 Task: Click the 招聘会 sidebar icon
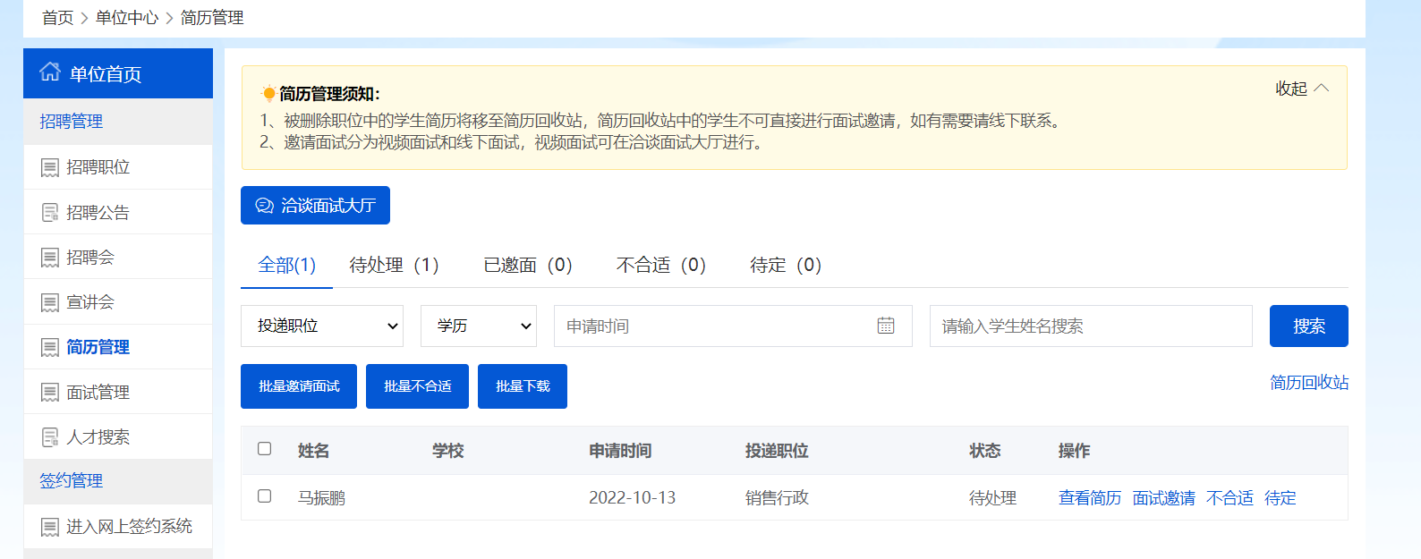coord(50,258)
